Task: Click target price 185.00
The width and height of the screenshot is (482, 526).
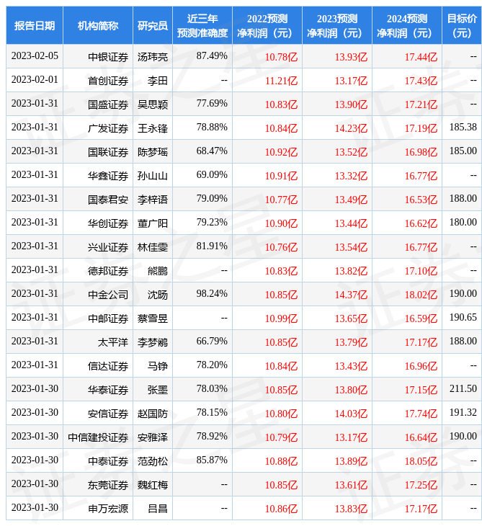Action: [463, 151]
